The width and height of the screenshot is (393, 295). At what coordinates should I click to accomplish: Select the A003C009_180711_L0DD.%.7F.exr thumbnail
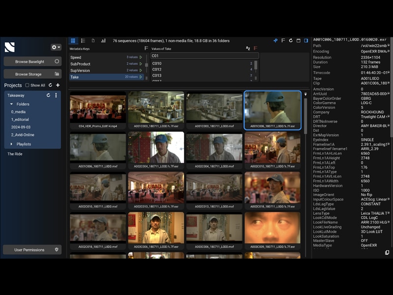click(273, 231)
